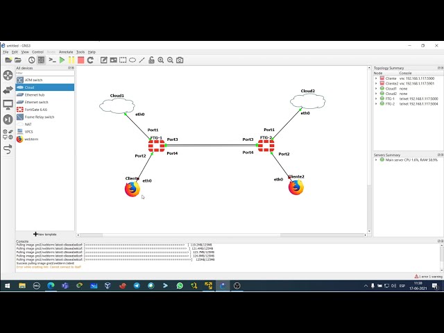The width and height of the screenshot is (444, 333).
Task: Select the Cliente Firefox node on canvas
Action: click(x=133, y=189)
